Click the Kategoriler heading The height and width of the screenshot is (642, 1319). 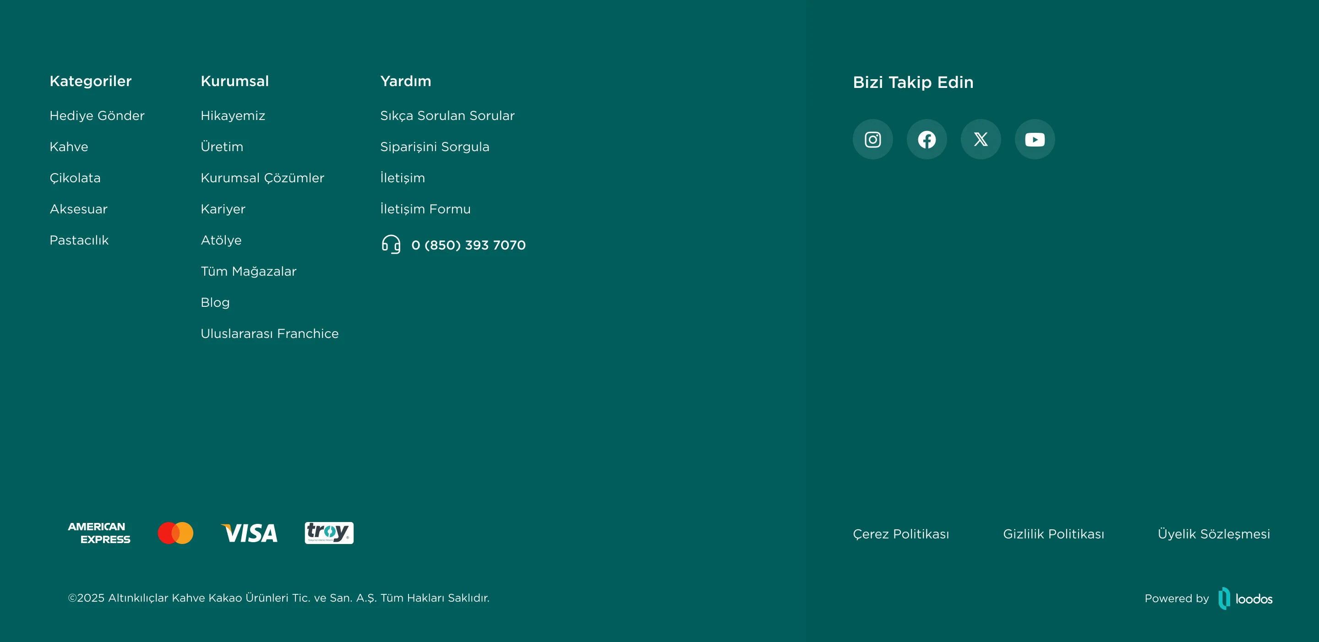click(x=91, y=81)
